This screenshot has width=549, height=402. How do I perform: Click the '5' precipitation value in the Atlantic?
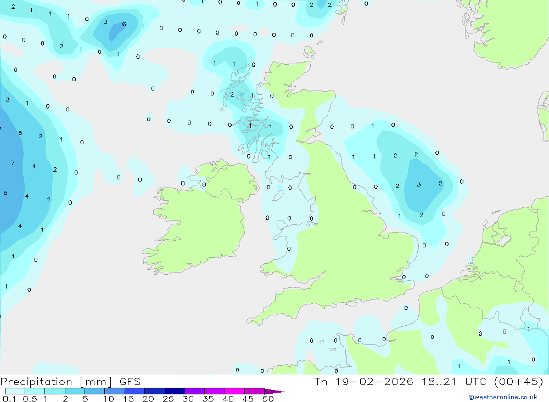20,133
